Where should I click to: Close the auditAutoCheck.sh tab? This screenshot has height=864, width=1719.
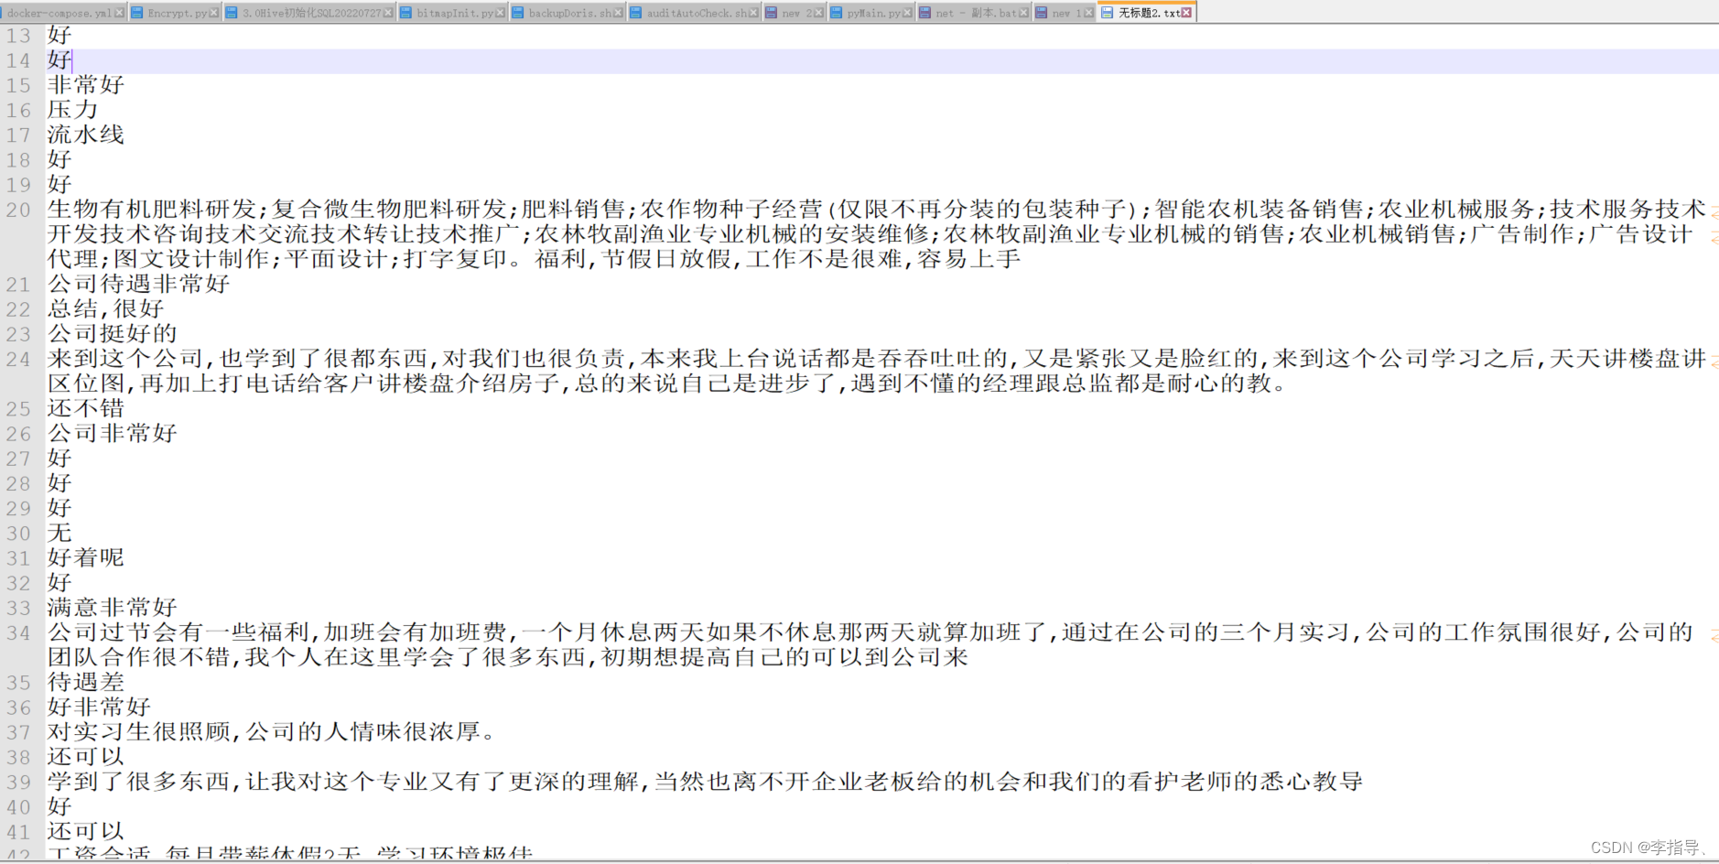[753, 13]
